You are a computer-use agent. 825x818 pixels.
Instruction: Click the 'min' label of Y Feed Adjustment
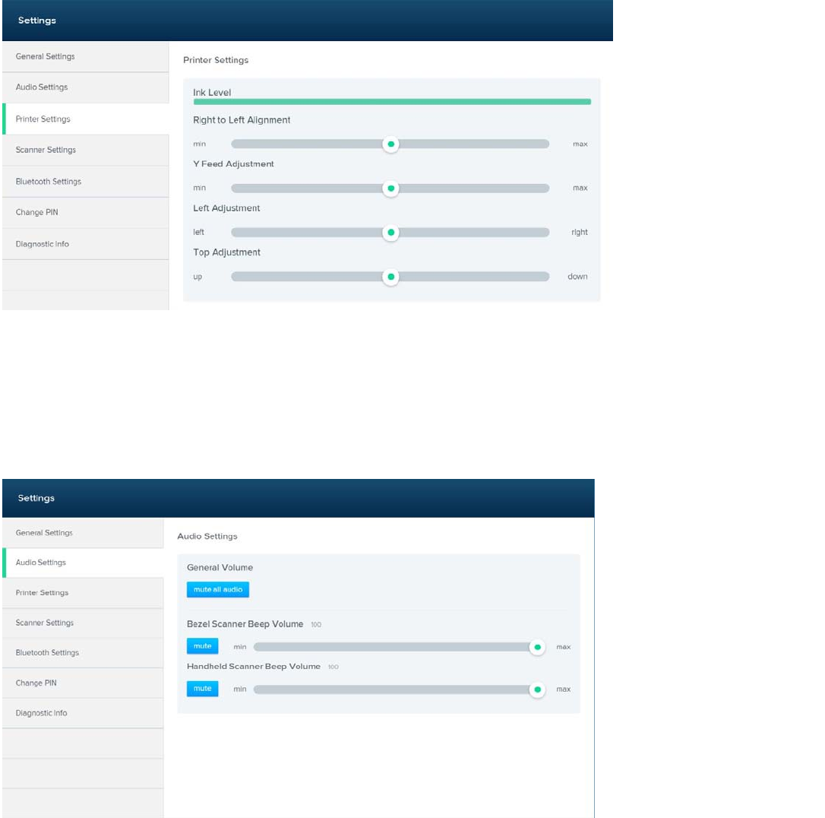pos(199,188)
